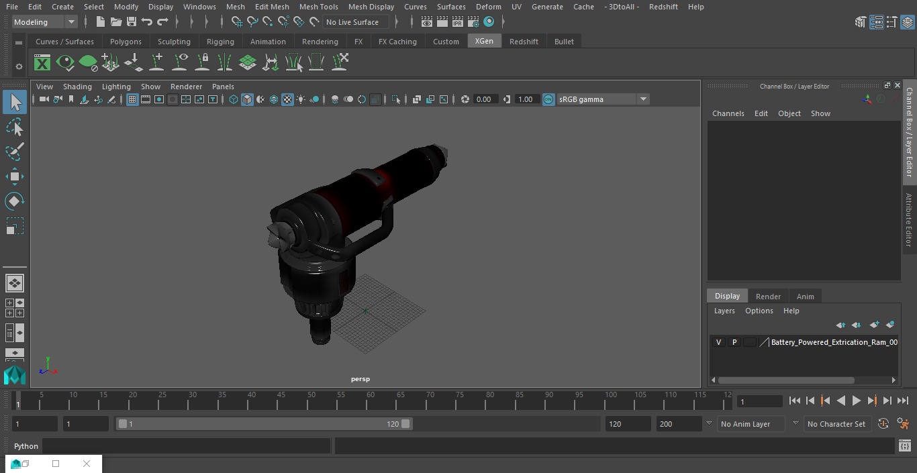
Task: Click the New scene icon
Action: coord(100,22)
